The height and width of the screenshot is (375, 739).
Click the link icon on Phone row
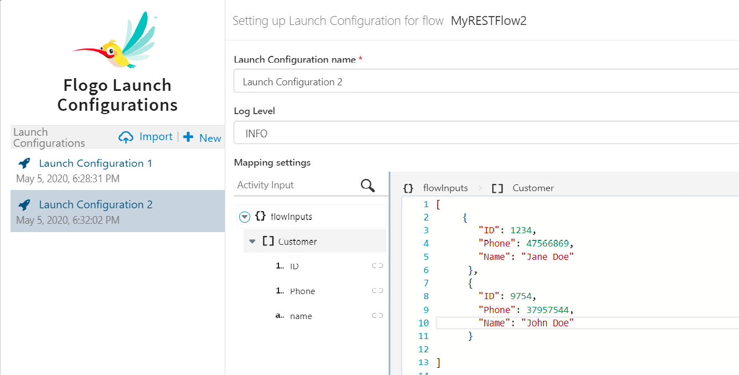point(378,291)
